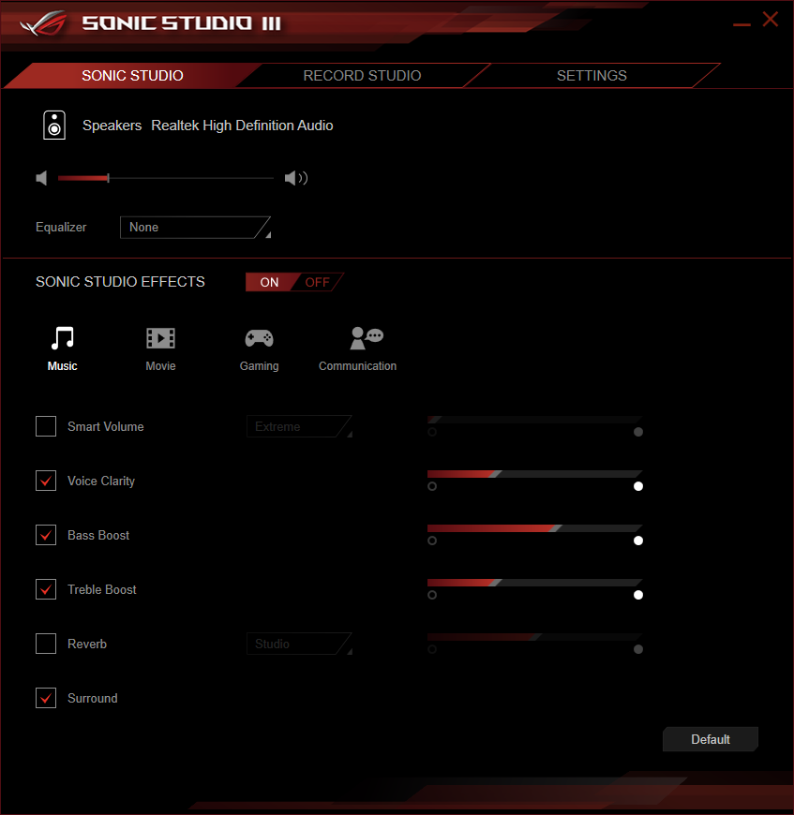Set Bass Boost to maximum via the right dot
Screen dimensions: 794x815
tap(638, 541)
